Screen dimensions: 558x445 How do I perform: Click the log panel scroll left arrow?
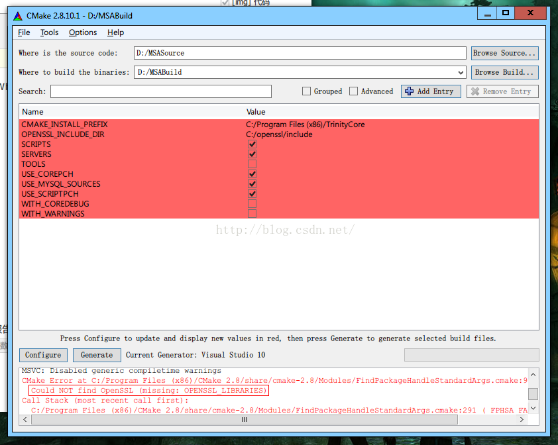(x=25, y=419)
